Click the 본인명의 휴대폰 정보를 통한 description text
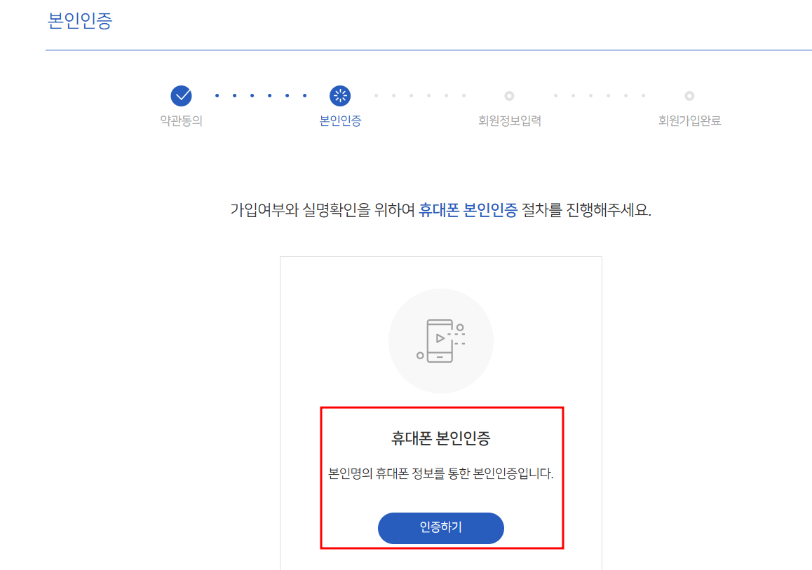 pos(440,473)
